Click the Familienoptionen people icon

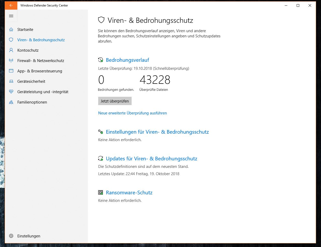pos(11,102)
